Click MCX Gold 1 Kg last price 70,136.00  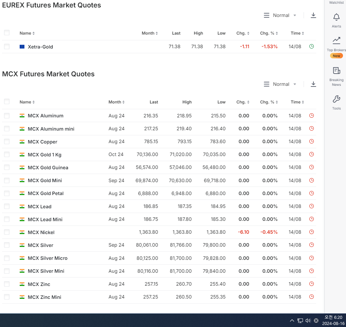(147, 154)
